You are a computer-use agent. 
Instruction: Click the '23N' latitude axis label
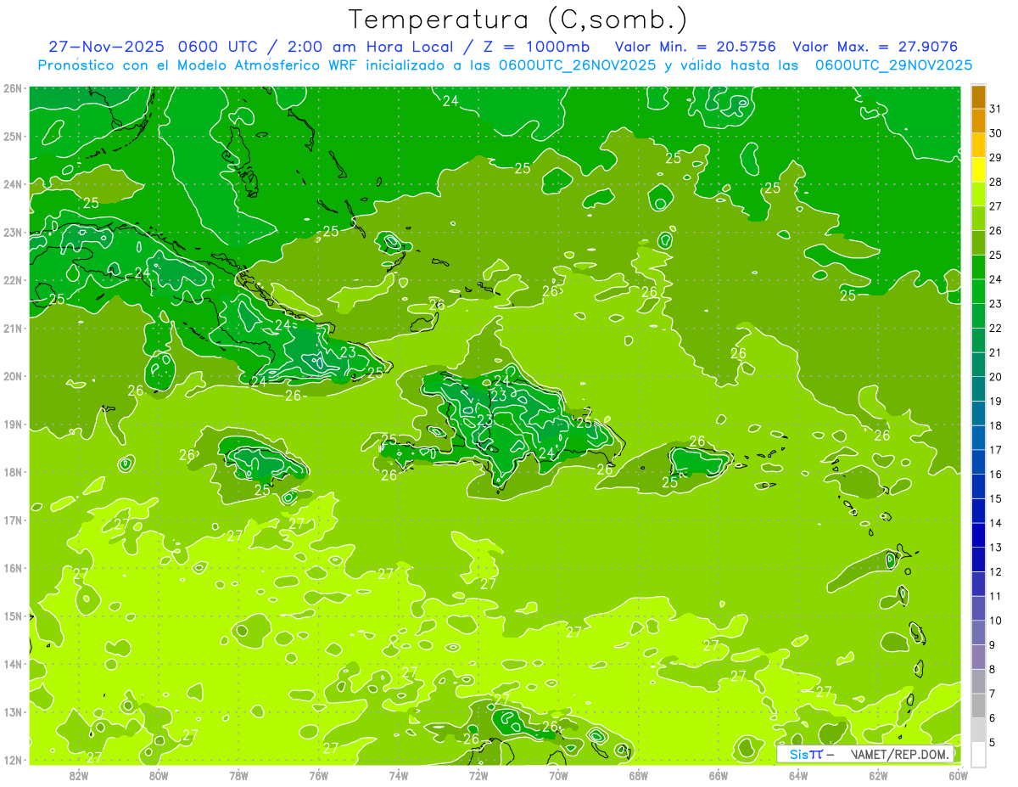[13, 233]
